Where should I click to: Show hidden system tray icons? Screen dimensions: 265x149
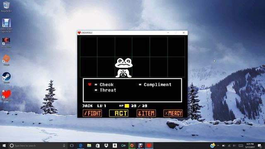pos(218,145)
